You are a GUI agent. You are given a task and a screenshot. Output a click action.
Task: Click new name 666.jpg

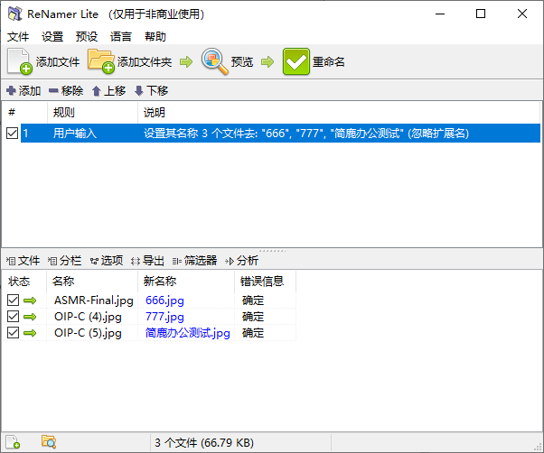point(164,300)
